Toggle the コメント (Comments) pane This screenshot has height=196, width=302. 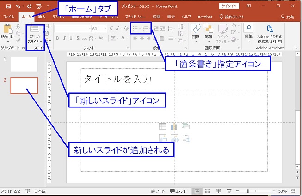[x=178, y=191]
